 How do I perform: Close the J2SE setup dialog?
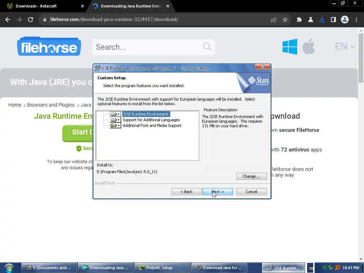[x=262, y=66]
